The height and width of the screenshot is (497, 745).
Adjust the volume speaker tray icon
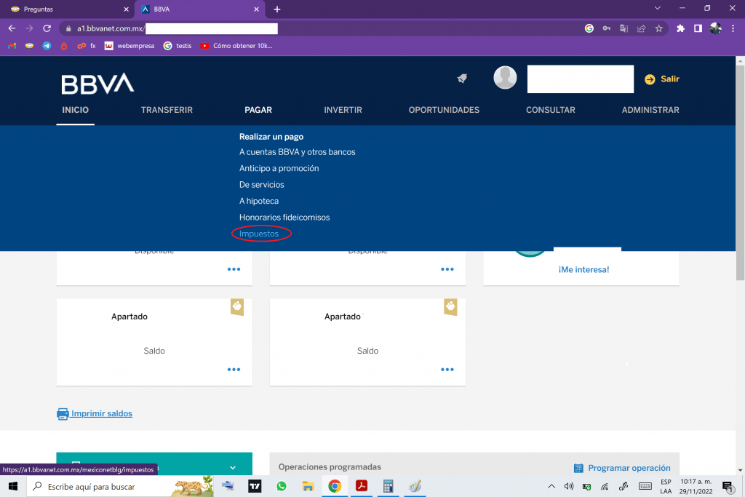click(x=569, y=486)
